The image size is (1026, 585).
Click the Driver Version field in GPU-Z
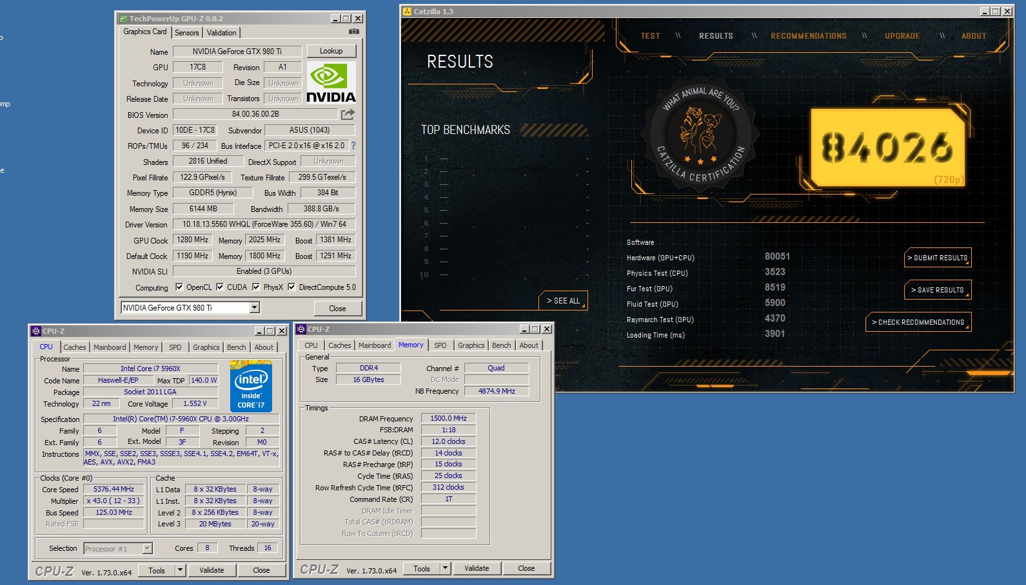pos(264,224)
